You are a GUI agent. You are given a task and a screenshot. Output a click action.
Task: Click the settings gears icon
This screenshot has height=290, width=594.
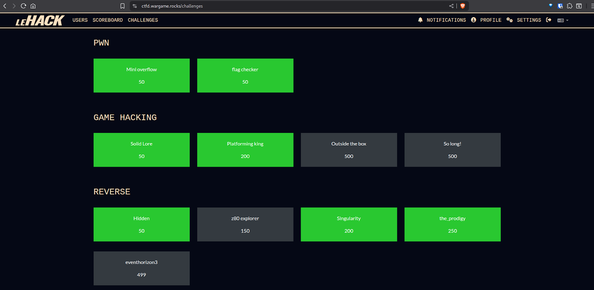[x=510, y=20]
